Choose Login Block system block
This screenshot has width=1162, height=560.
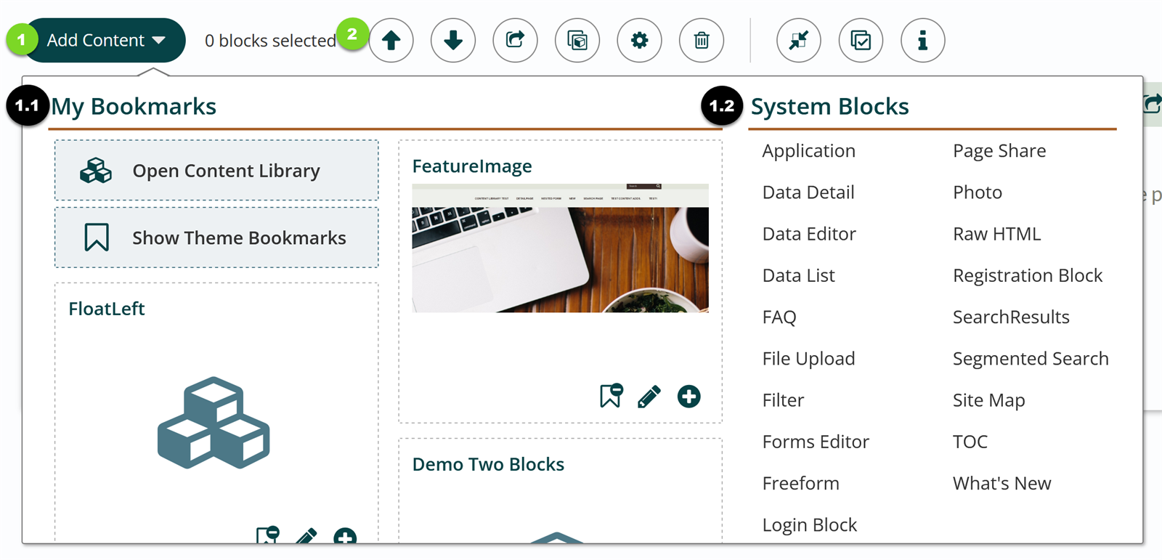pyautogui.click(x=810, y=525)
